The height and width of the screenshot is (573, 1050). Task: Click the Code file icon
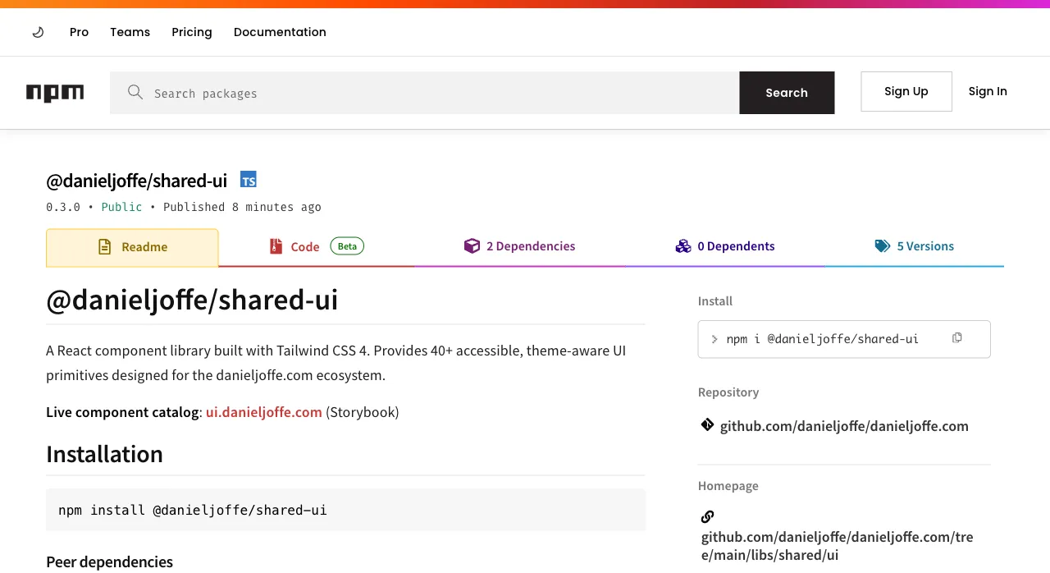pos(276,246)
